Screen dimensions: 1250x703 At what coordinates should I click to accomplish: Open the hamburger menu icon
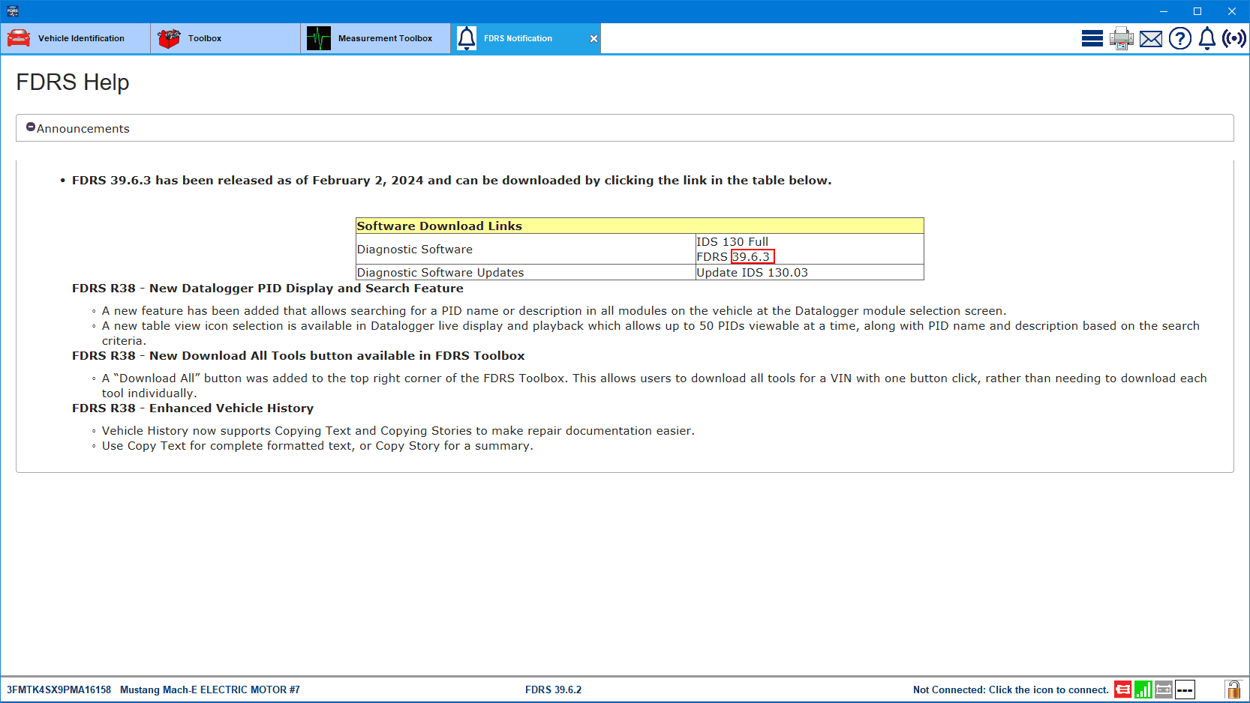coord(1092,38)
